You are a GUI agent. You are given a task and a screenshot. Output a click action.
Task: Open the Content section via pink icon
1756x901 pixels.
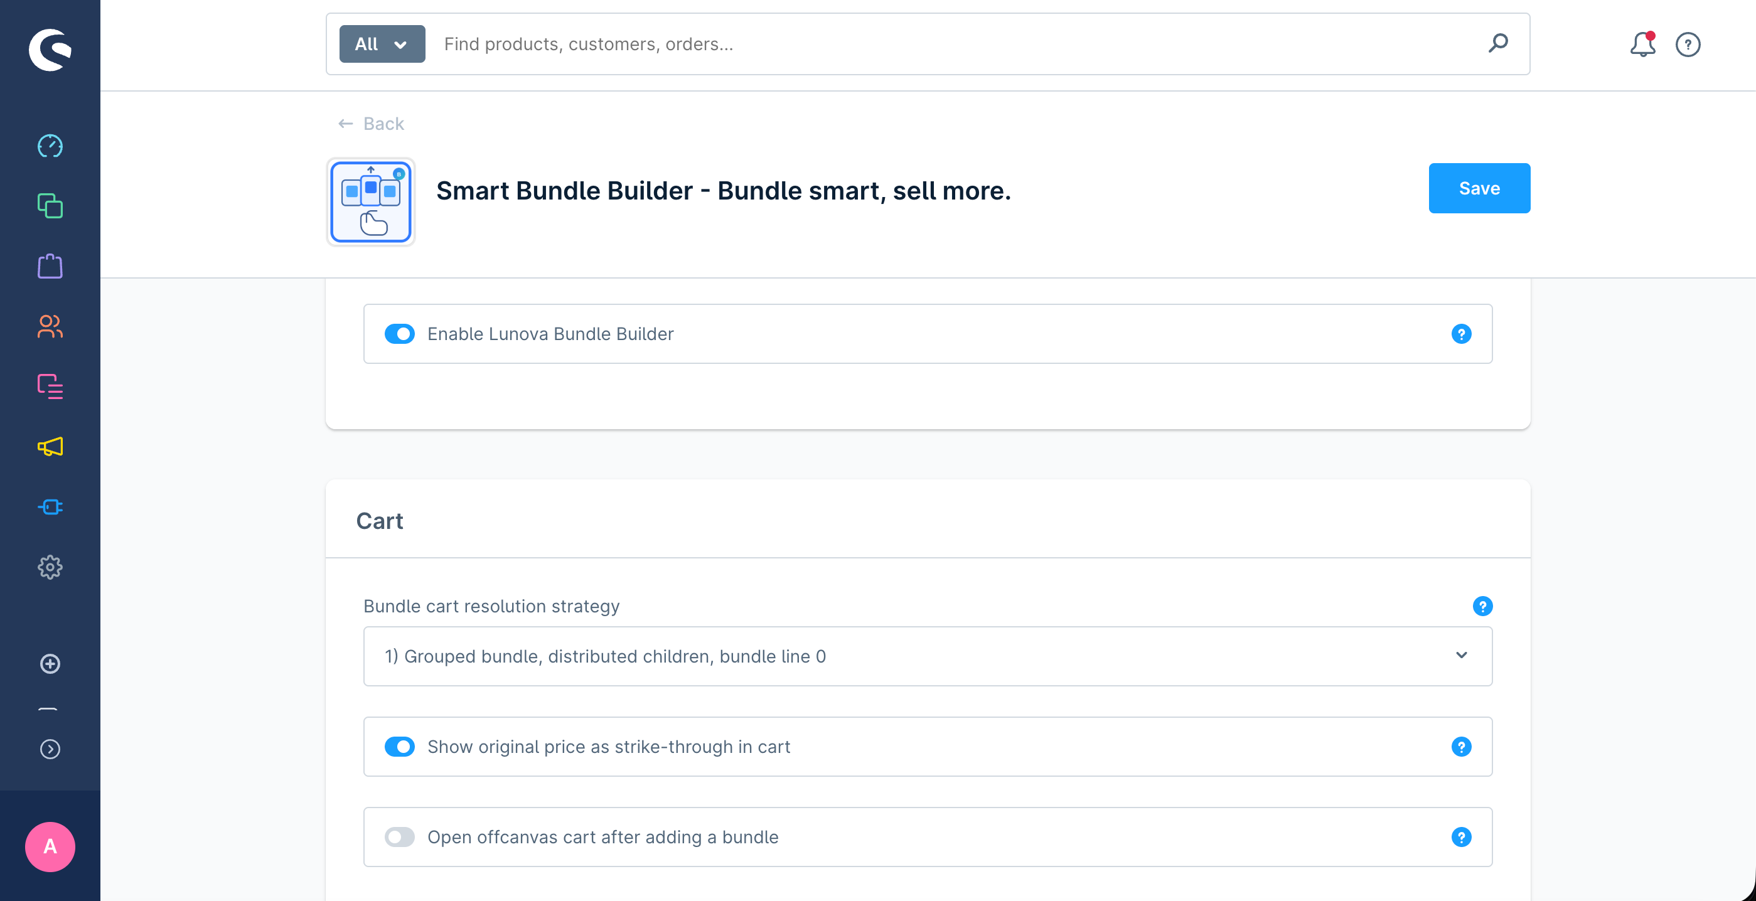(x=49, y=387)
